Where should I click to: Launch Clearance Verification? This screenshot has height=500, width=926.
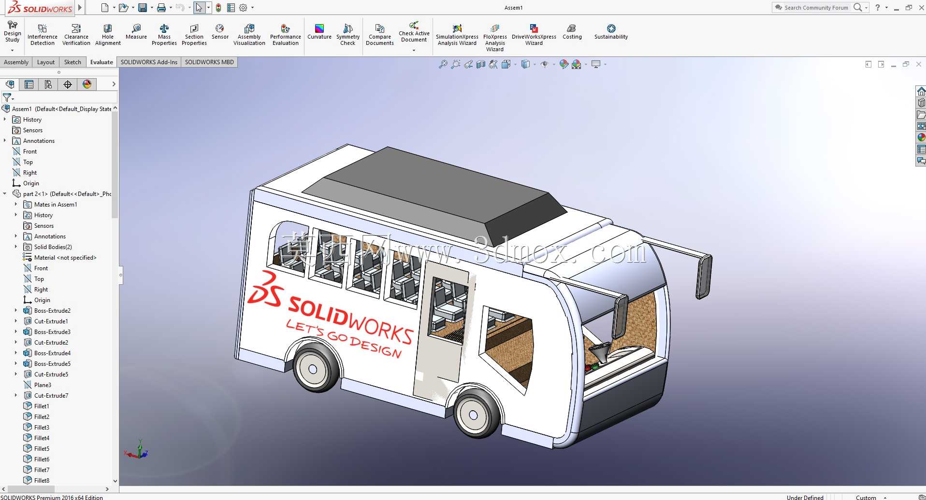76,35
